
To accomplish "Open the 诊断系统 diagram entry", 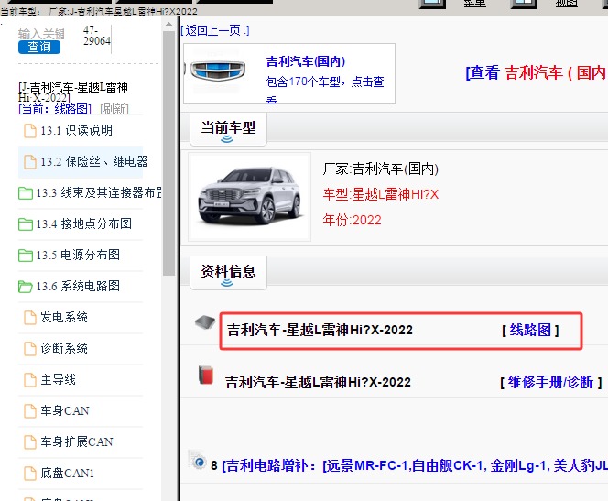I will [x=63, y=348].
